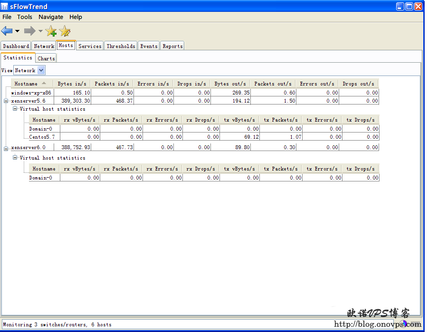Click the blue back navigation arrow
This screenshot has height=332, width=428.
(7, 31)
